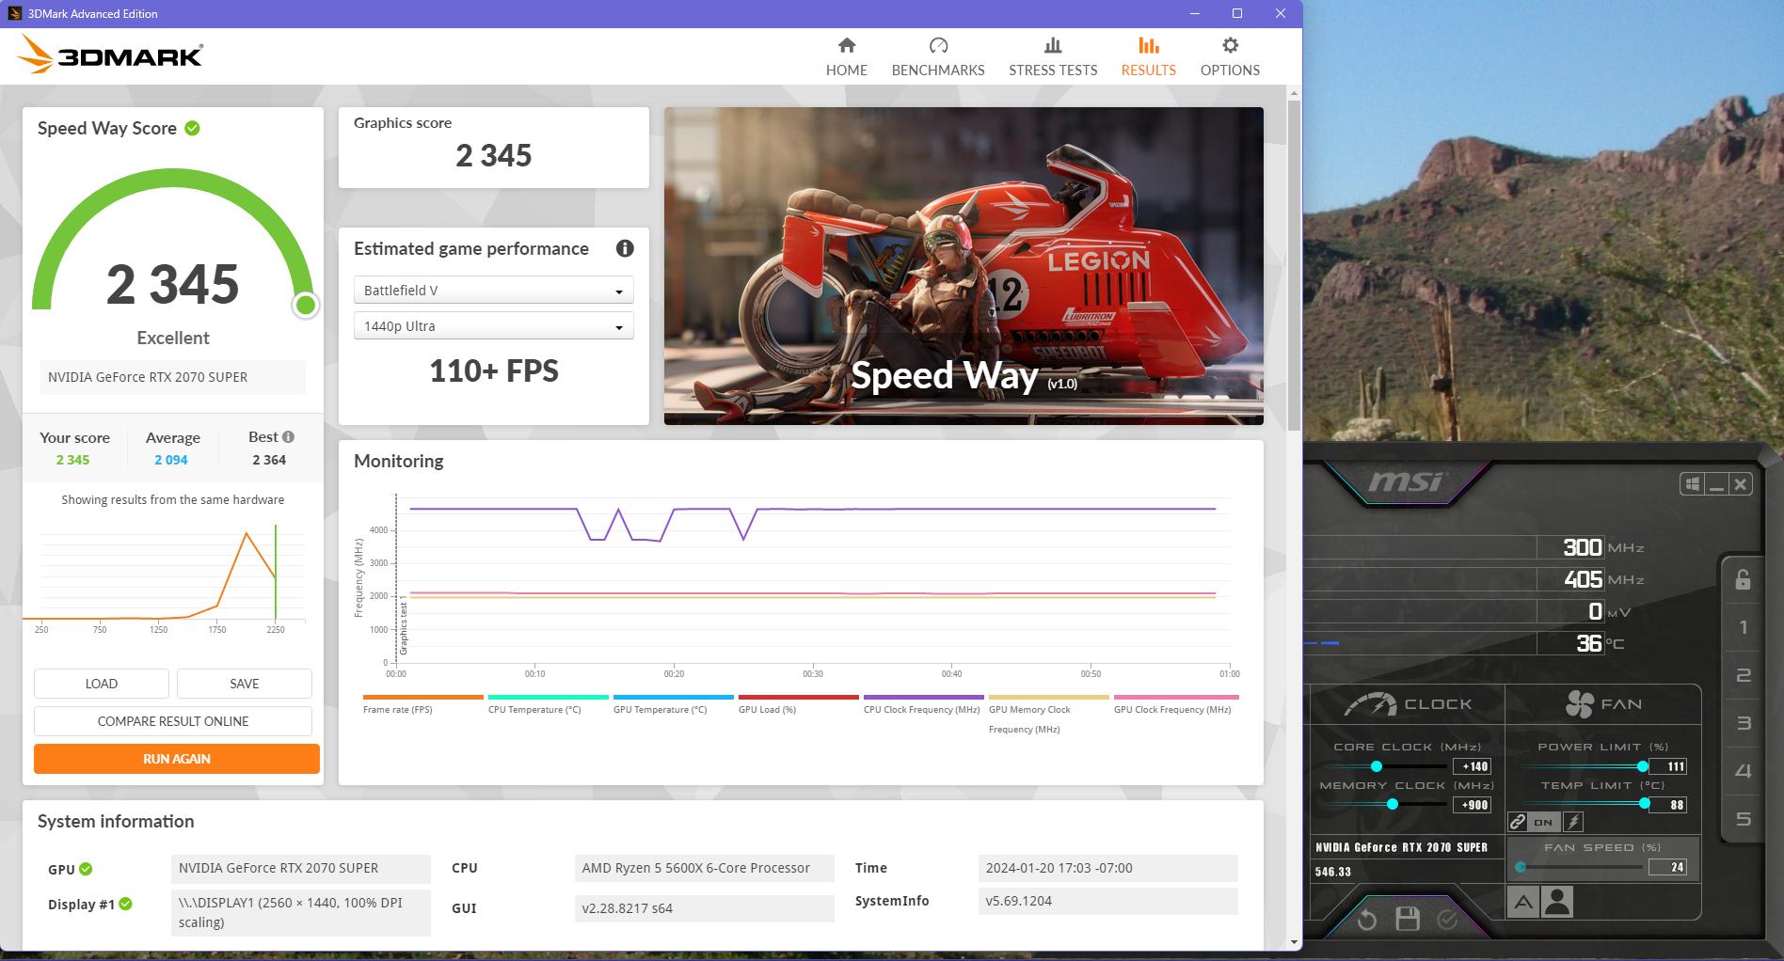
Task: Click the green checkmark next to GPU
Action: pyautogui.click(x=86, y=869)
